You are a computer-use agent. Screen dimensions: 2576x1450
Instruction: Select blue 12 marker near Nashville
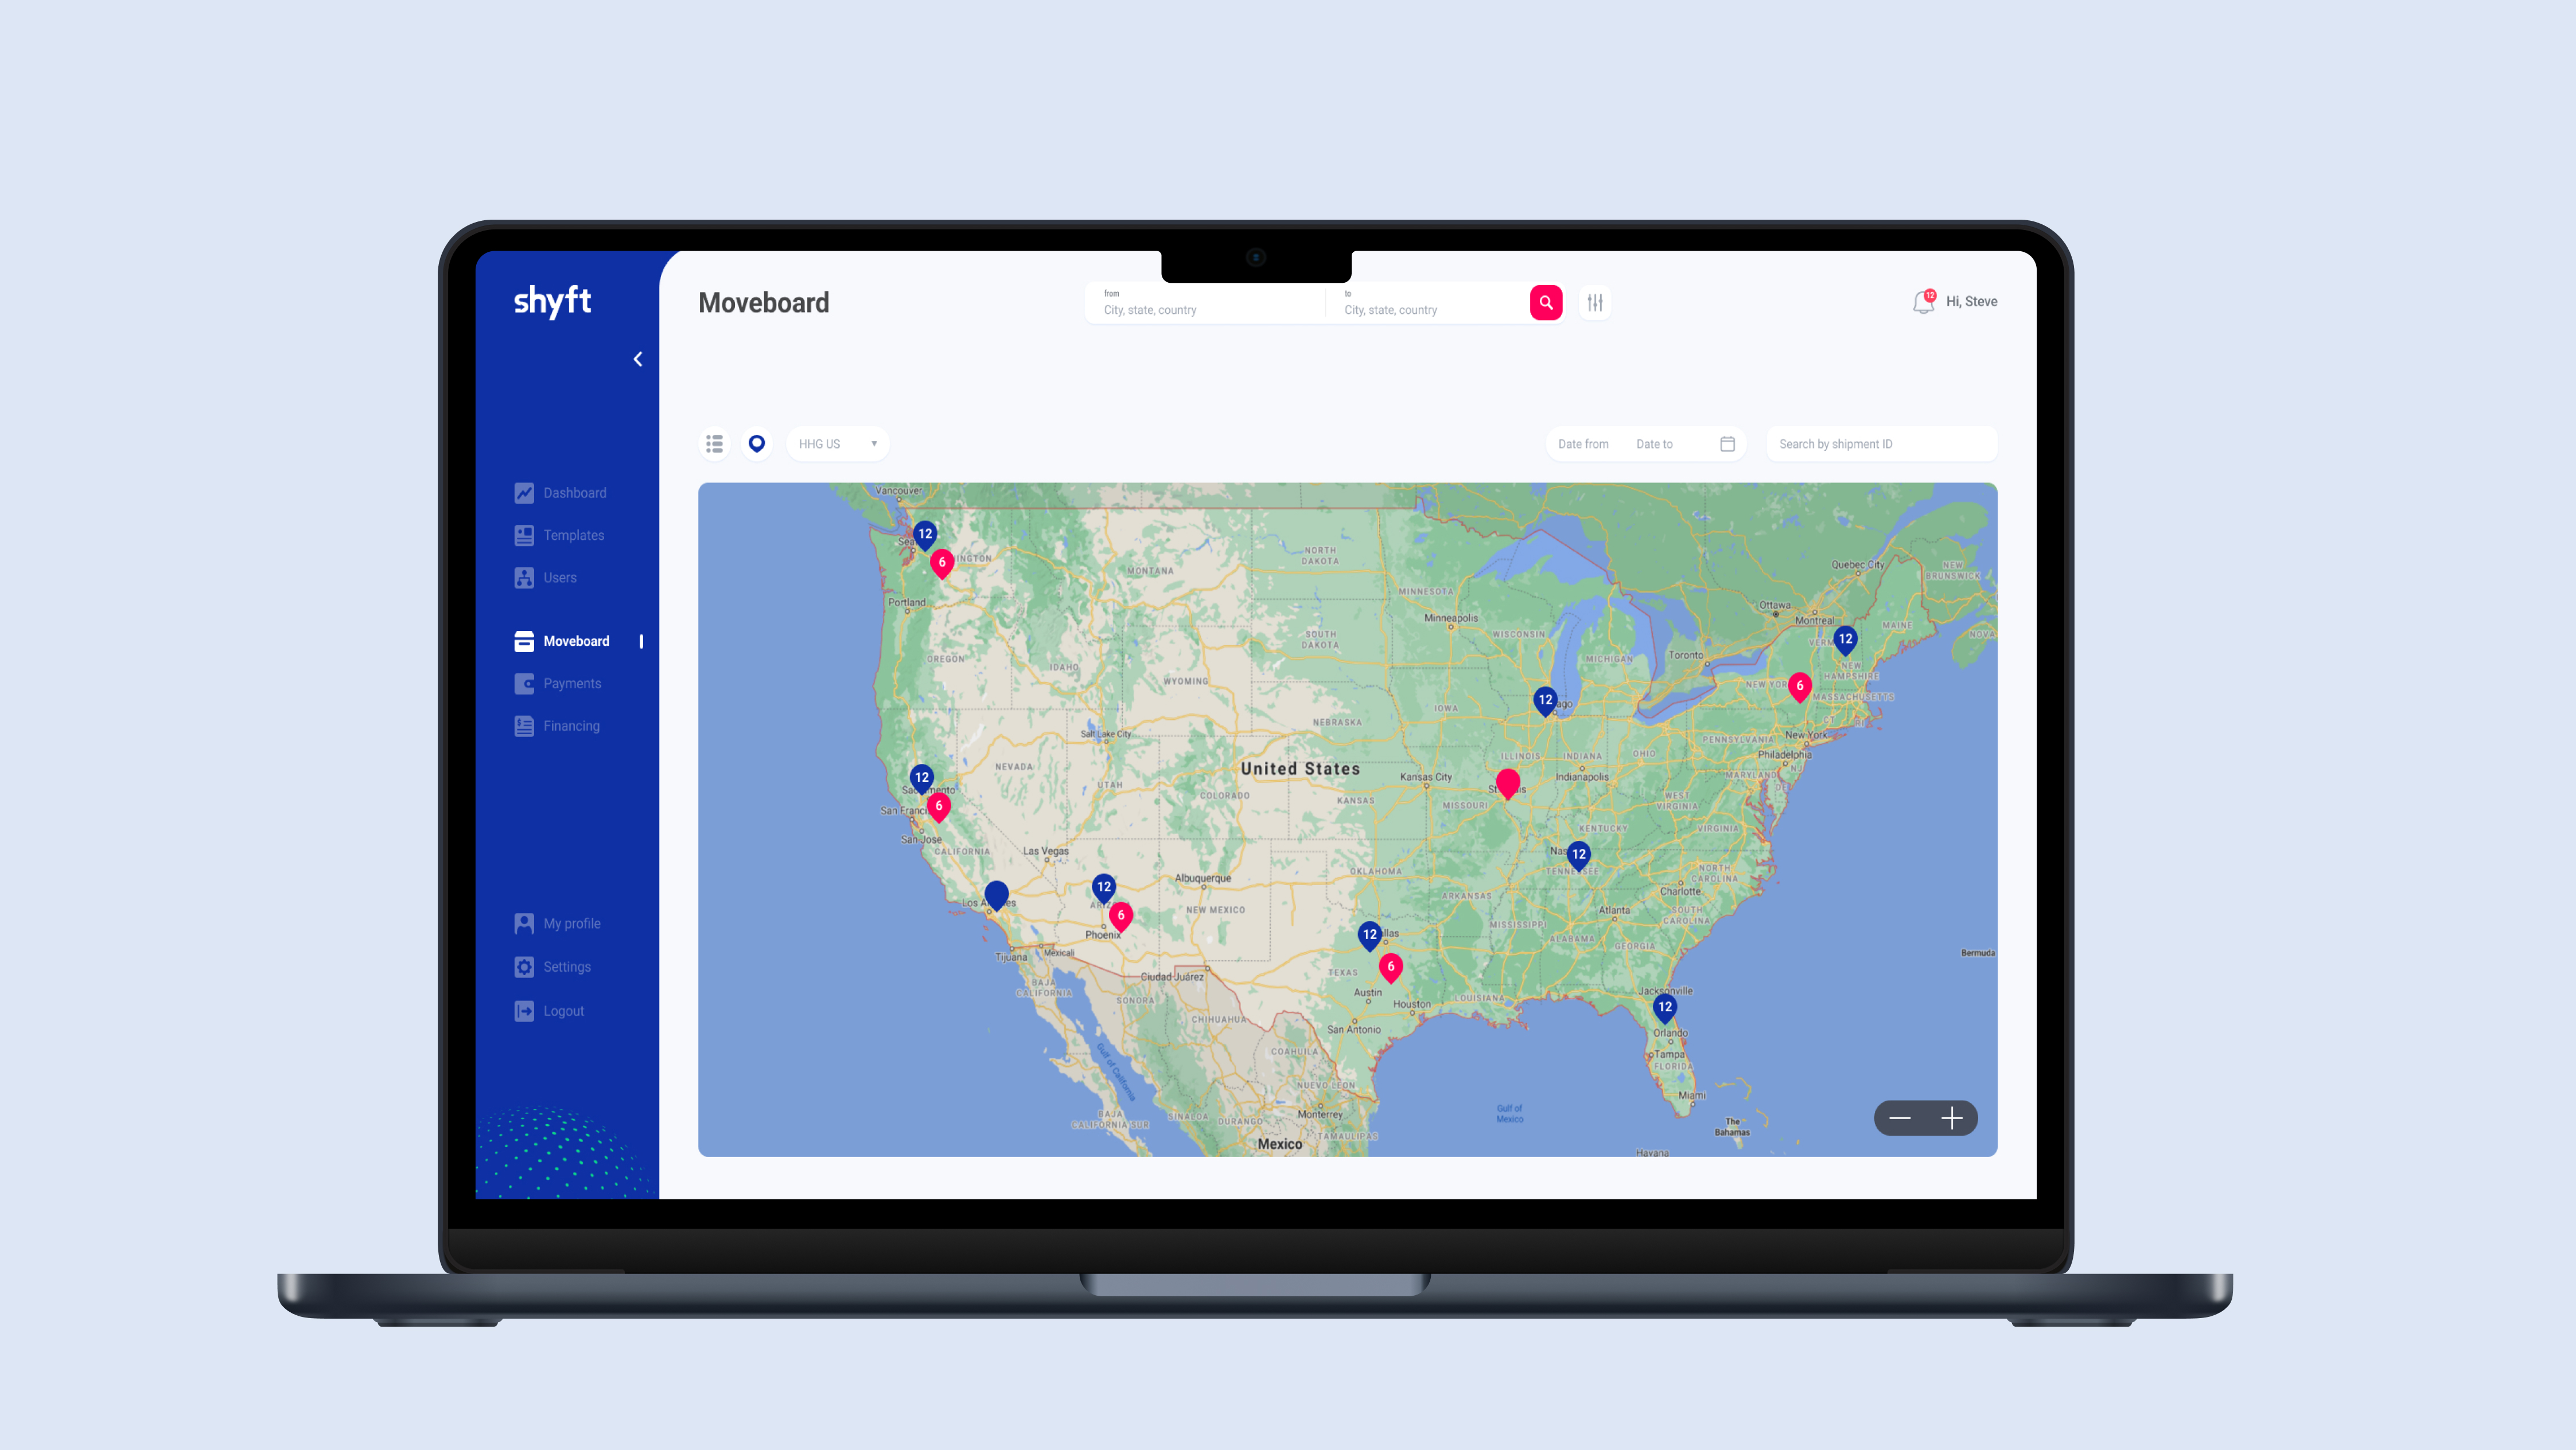tap(1578, 855)
